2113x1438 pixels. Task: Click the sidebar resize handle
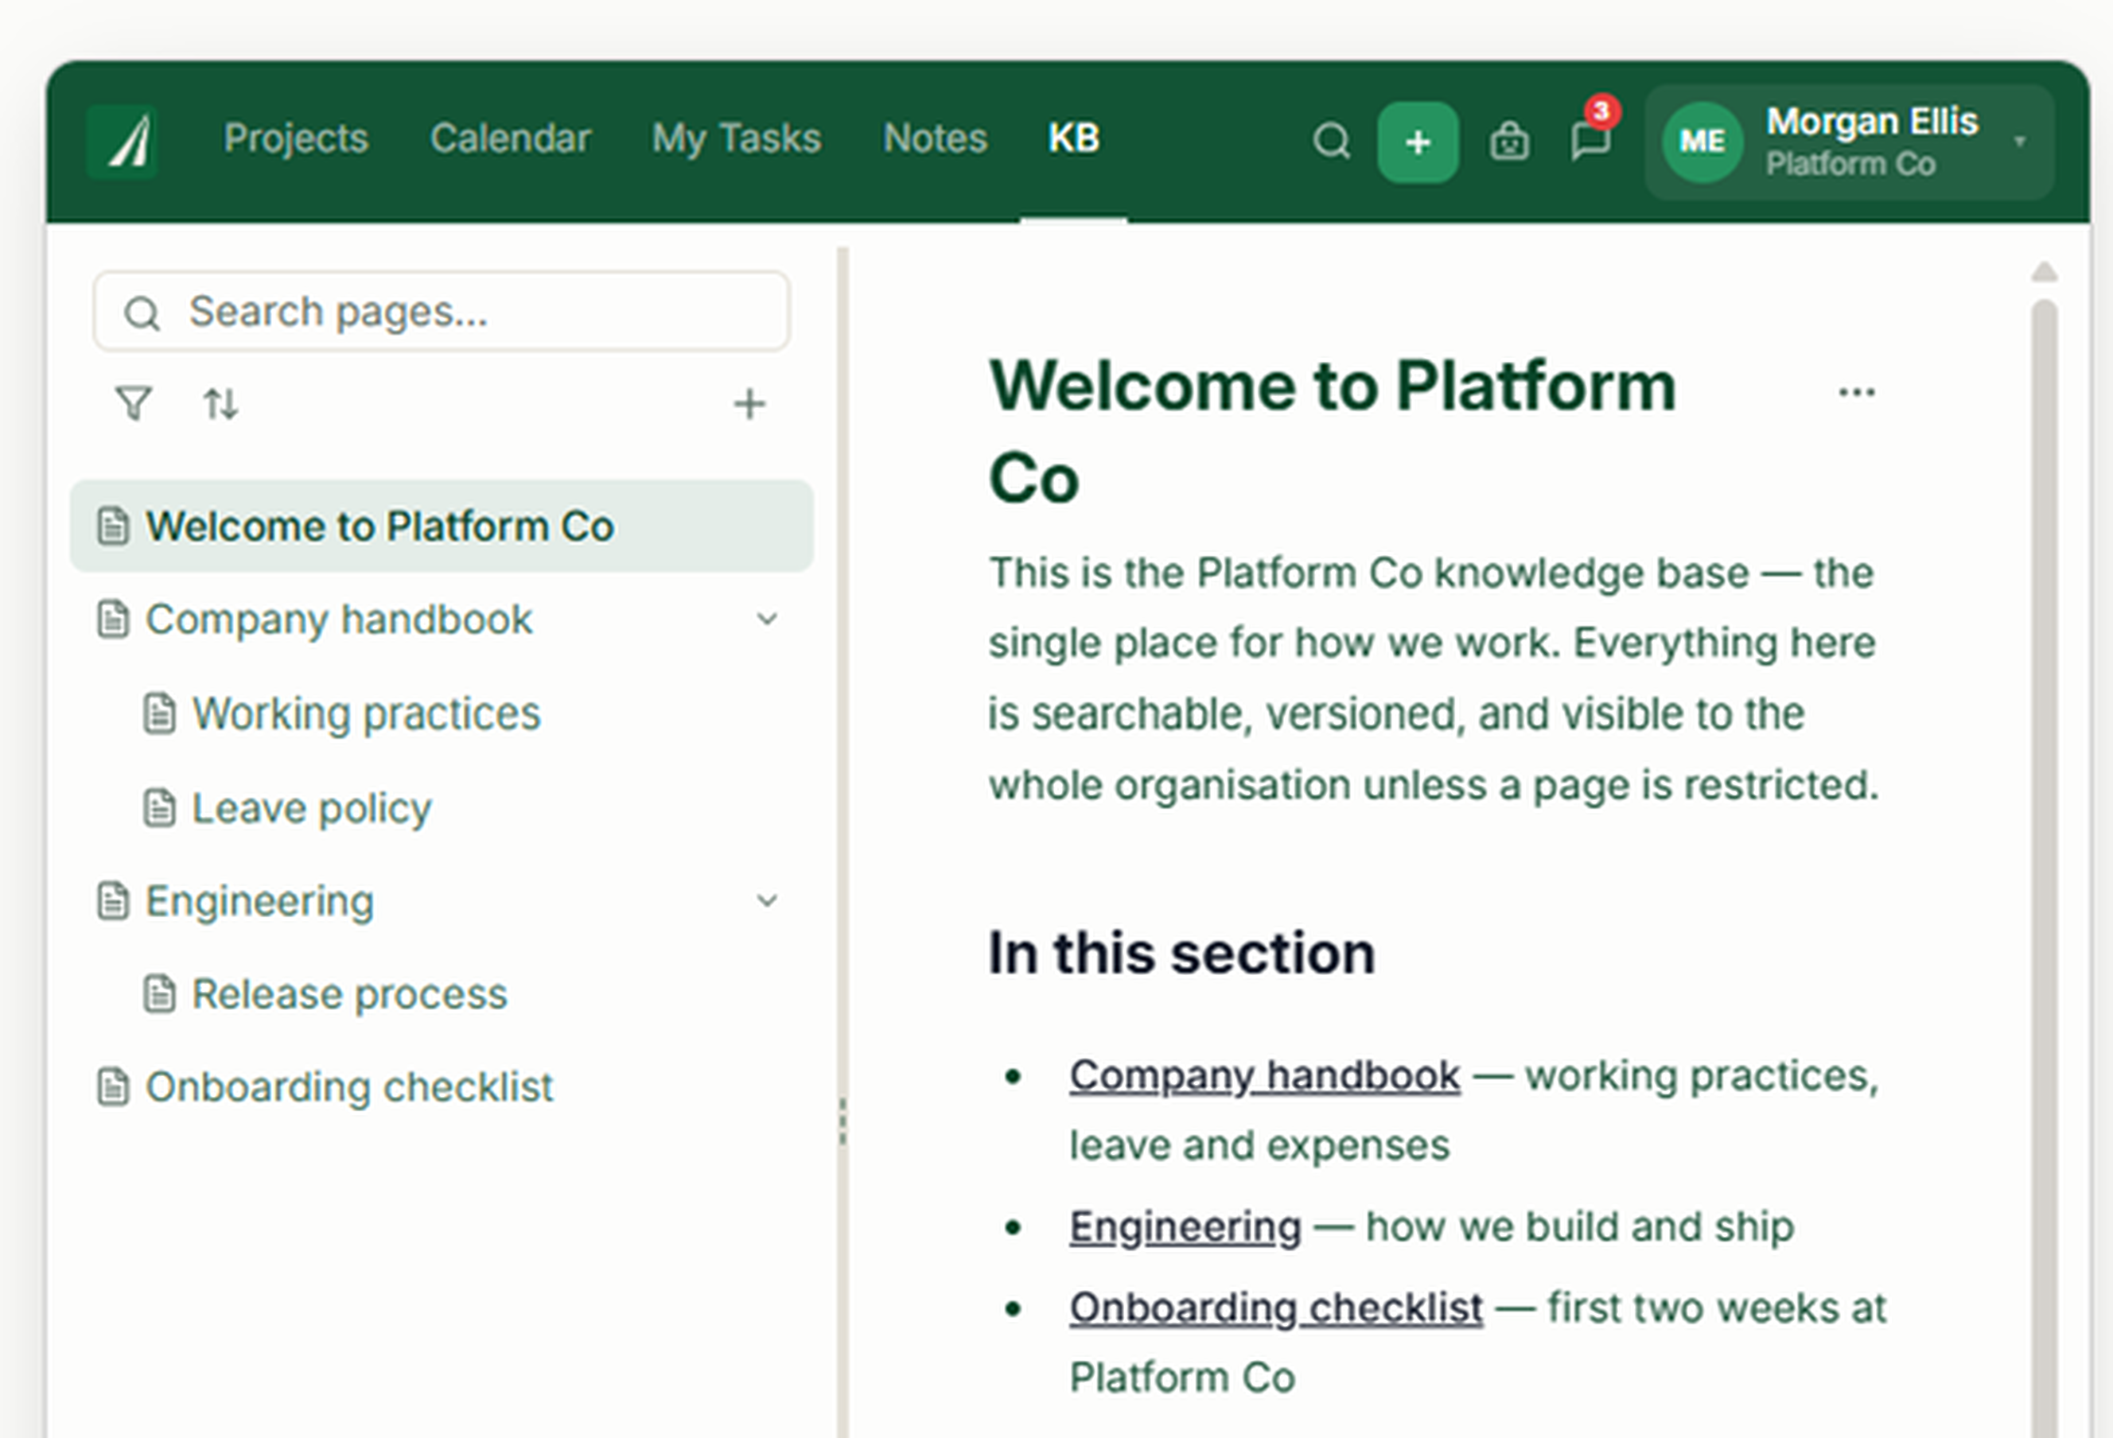(x=842, y=1121)
